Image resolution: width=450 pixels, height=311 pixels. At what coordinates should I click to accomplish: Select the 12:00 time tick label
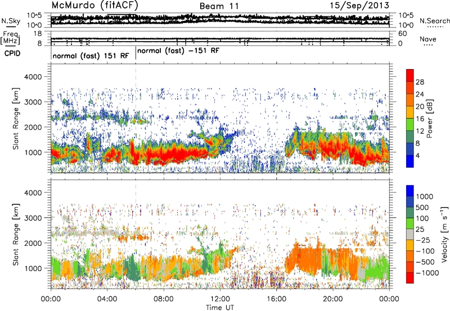[x=220, y=299]
